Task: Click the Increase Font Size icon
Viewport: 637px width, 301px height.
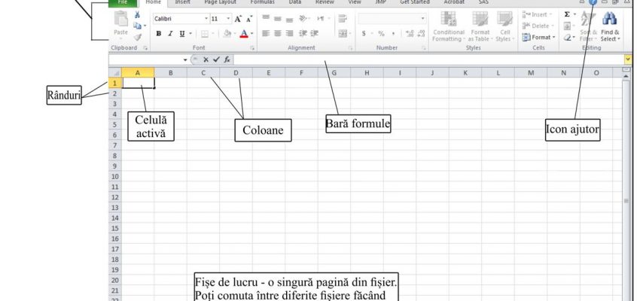Action: pyautogui.click(x=239, y=19)
